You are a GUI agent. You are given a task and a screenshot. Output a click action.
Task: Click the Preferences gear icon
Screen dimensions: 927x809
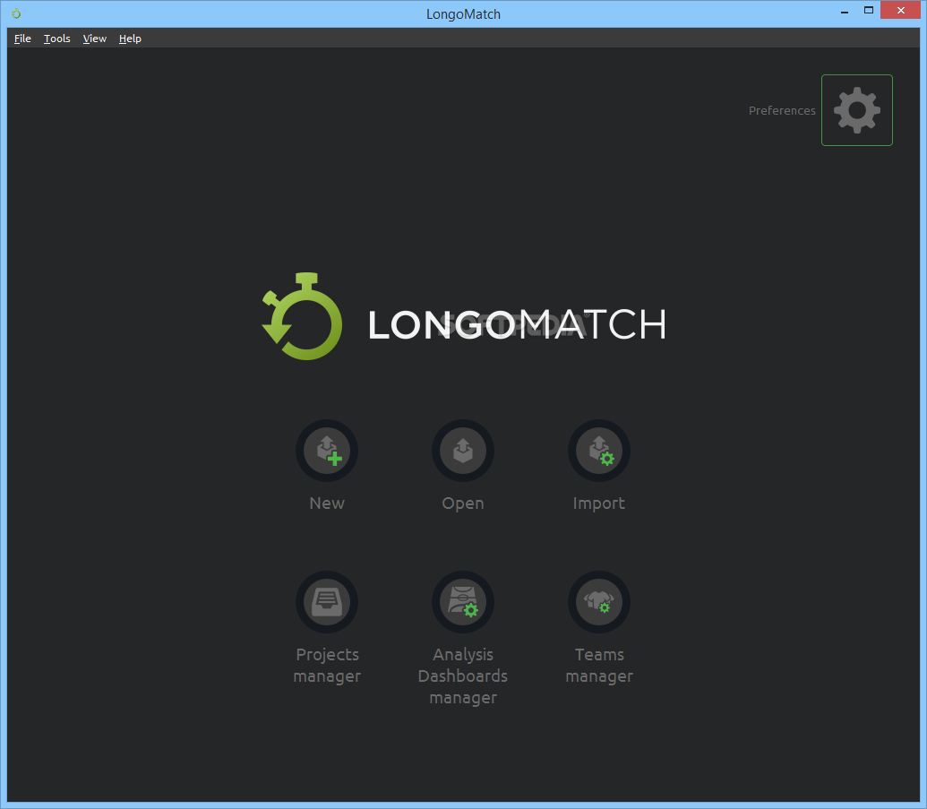tap(856, 110)
